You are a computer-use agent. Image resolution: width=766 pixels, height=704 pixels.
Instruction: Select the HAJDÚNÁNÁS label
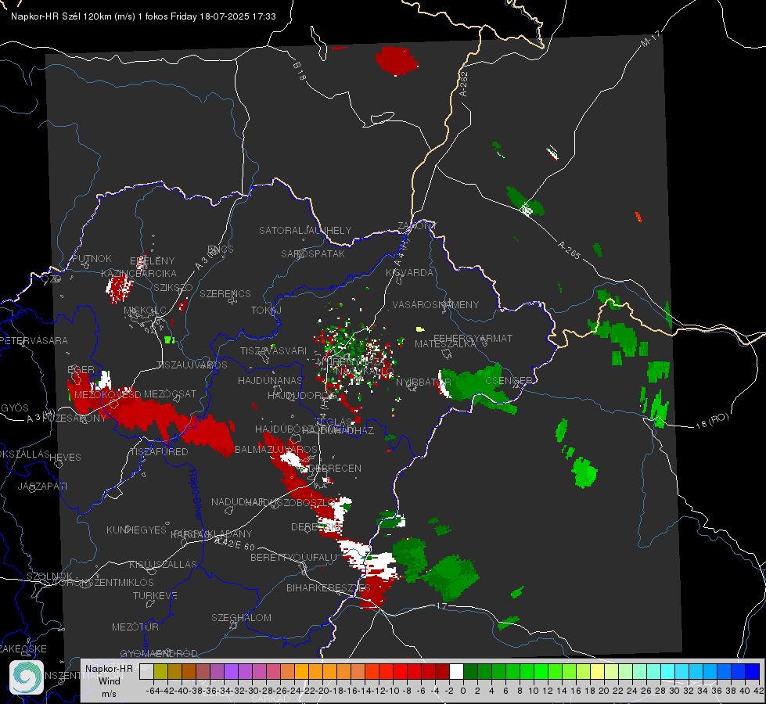(270, 380)
